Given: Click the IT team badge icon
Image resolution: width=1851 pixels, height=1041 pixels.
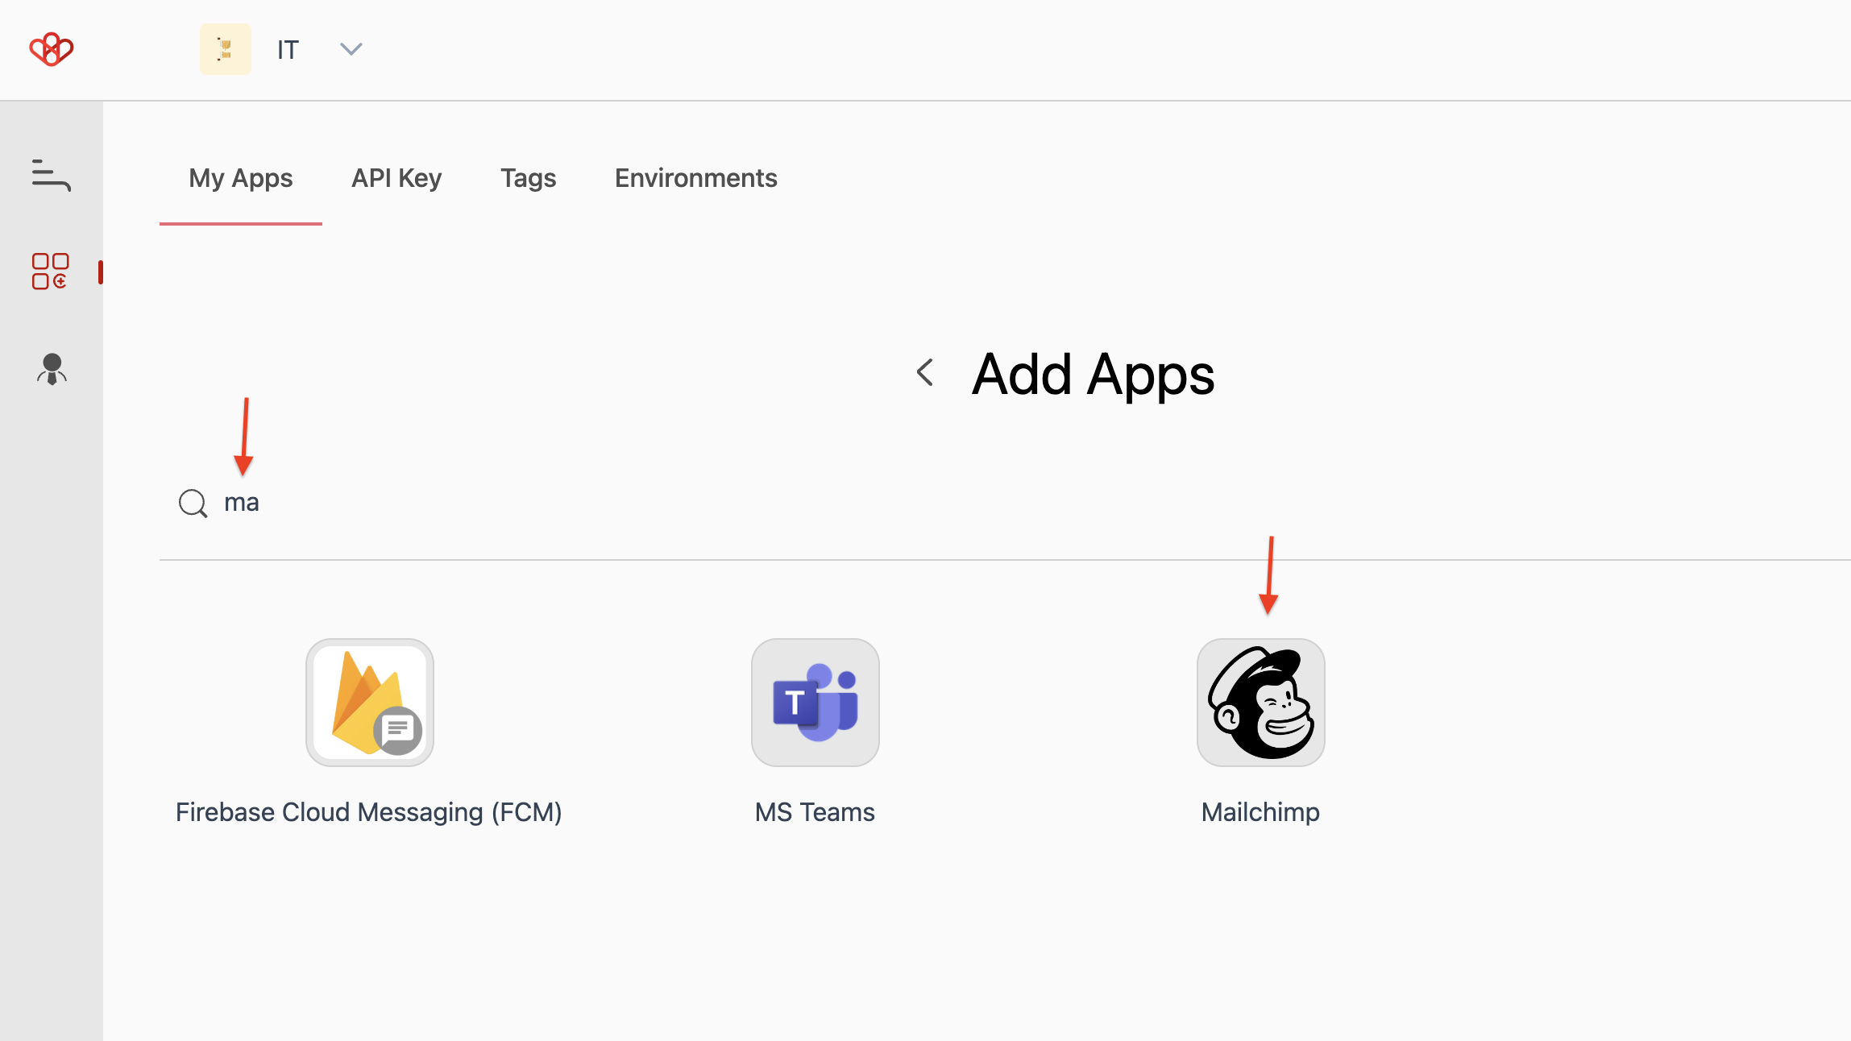Looking at the screenshot, I should [226, 50].
